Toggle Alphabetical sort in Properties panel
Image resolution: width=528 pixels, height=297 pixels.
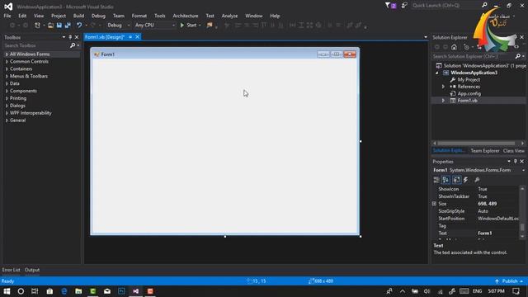coord(445,180)
